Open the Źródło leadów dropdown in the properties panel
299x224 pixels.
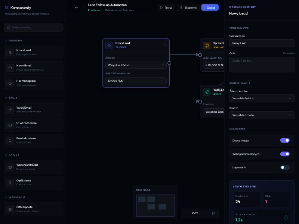point(262,98)
